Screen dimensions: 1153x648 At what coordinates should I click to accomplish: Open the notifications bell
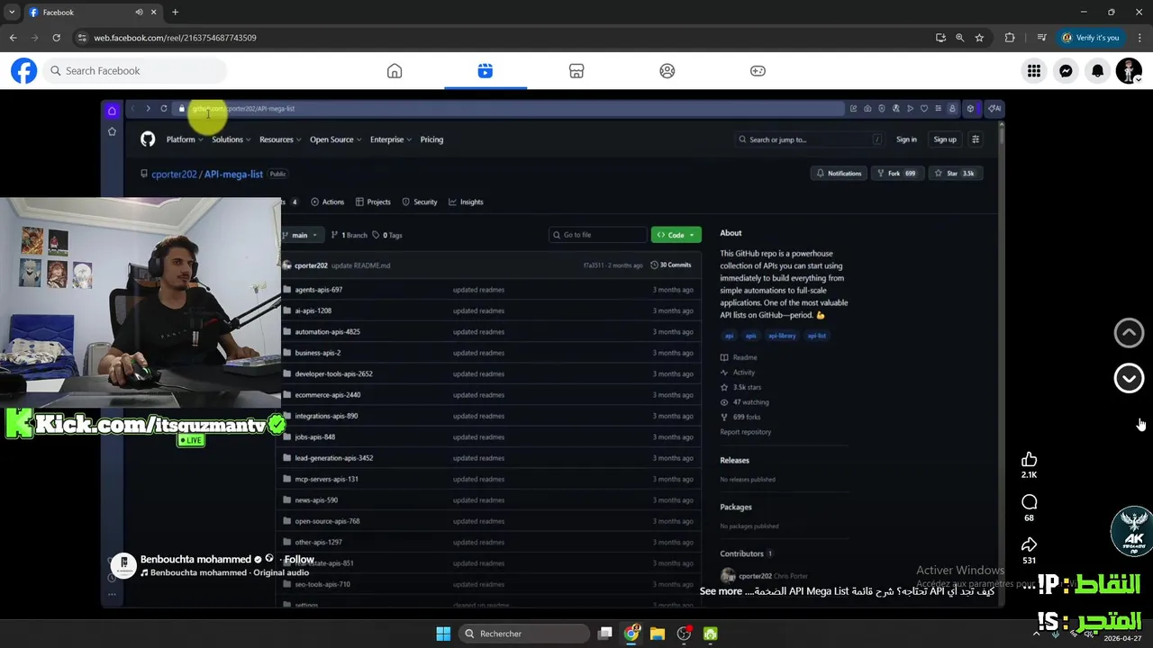(x=1097, y=71)
